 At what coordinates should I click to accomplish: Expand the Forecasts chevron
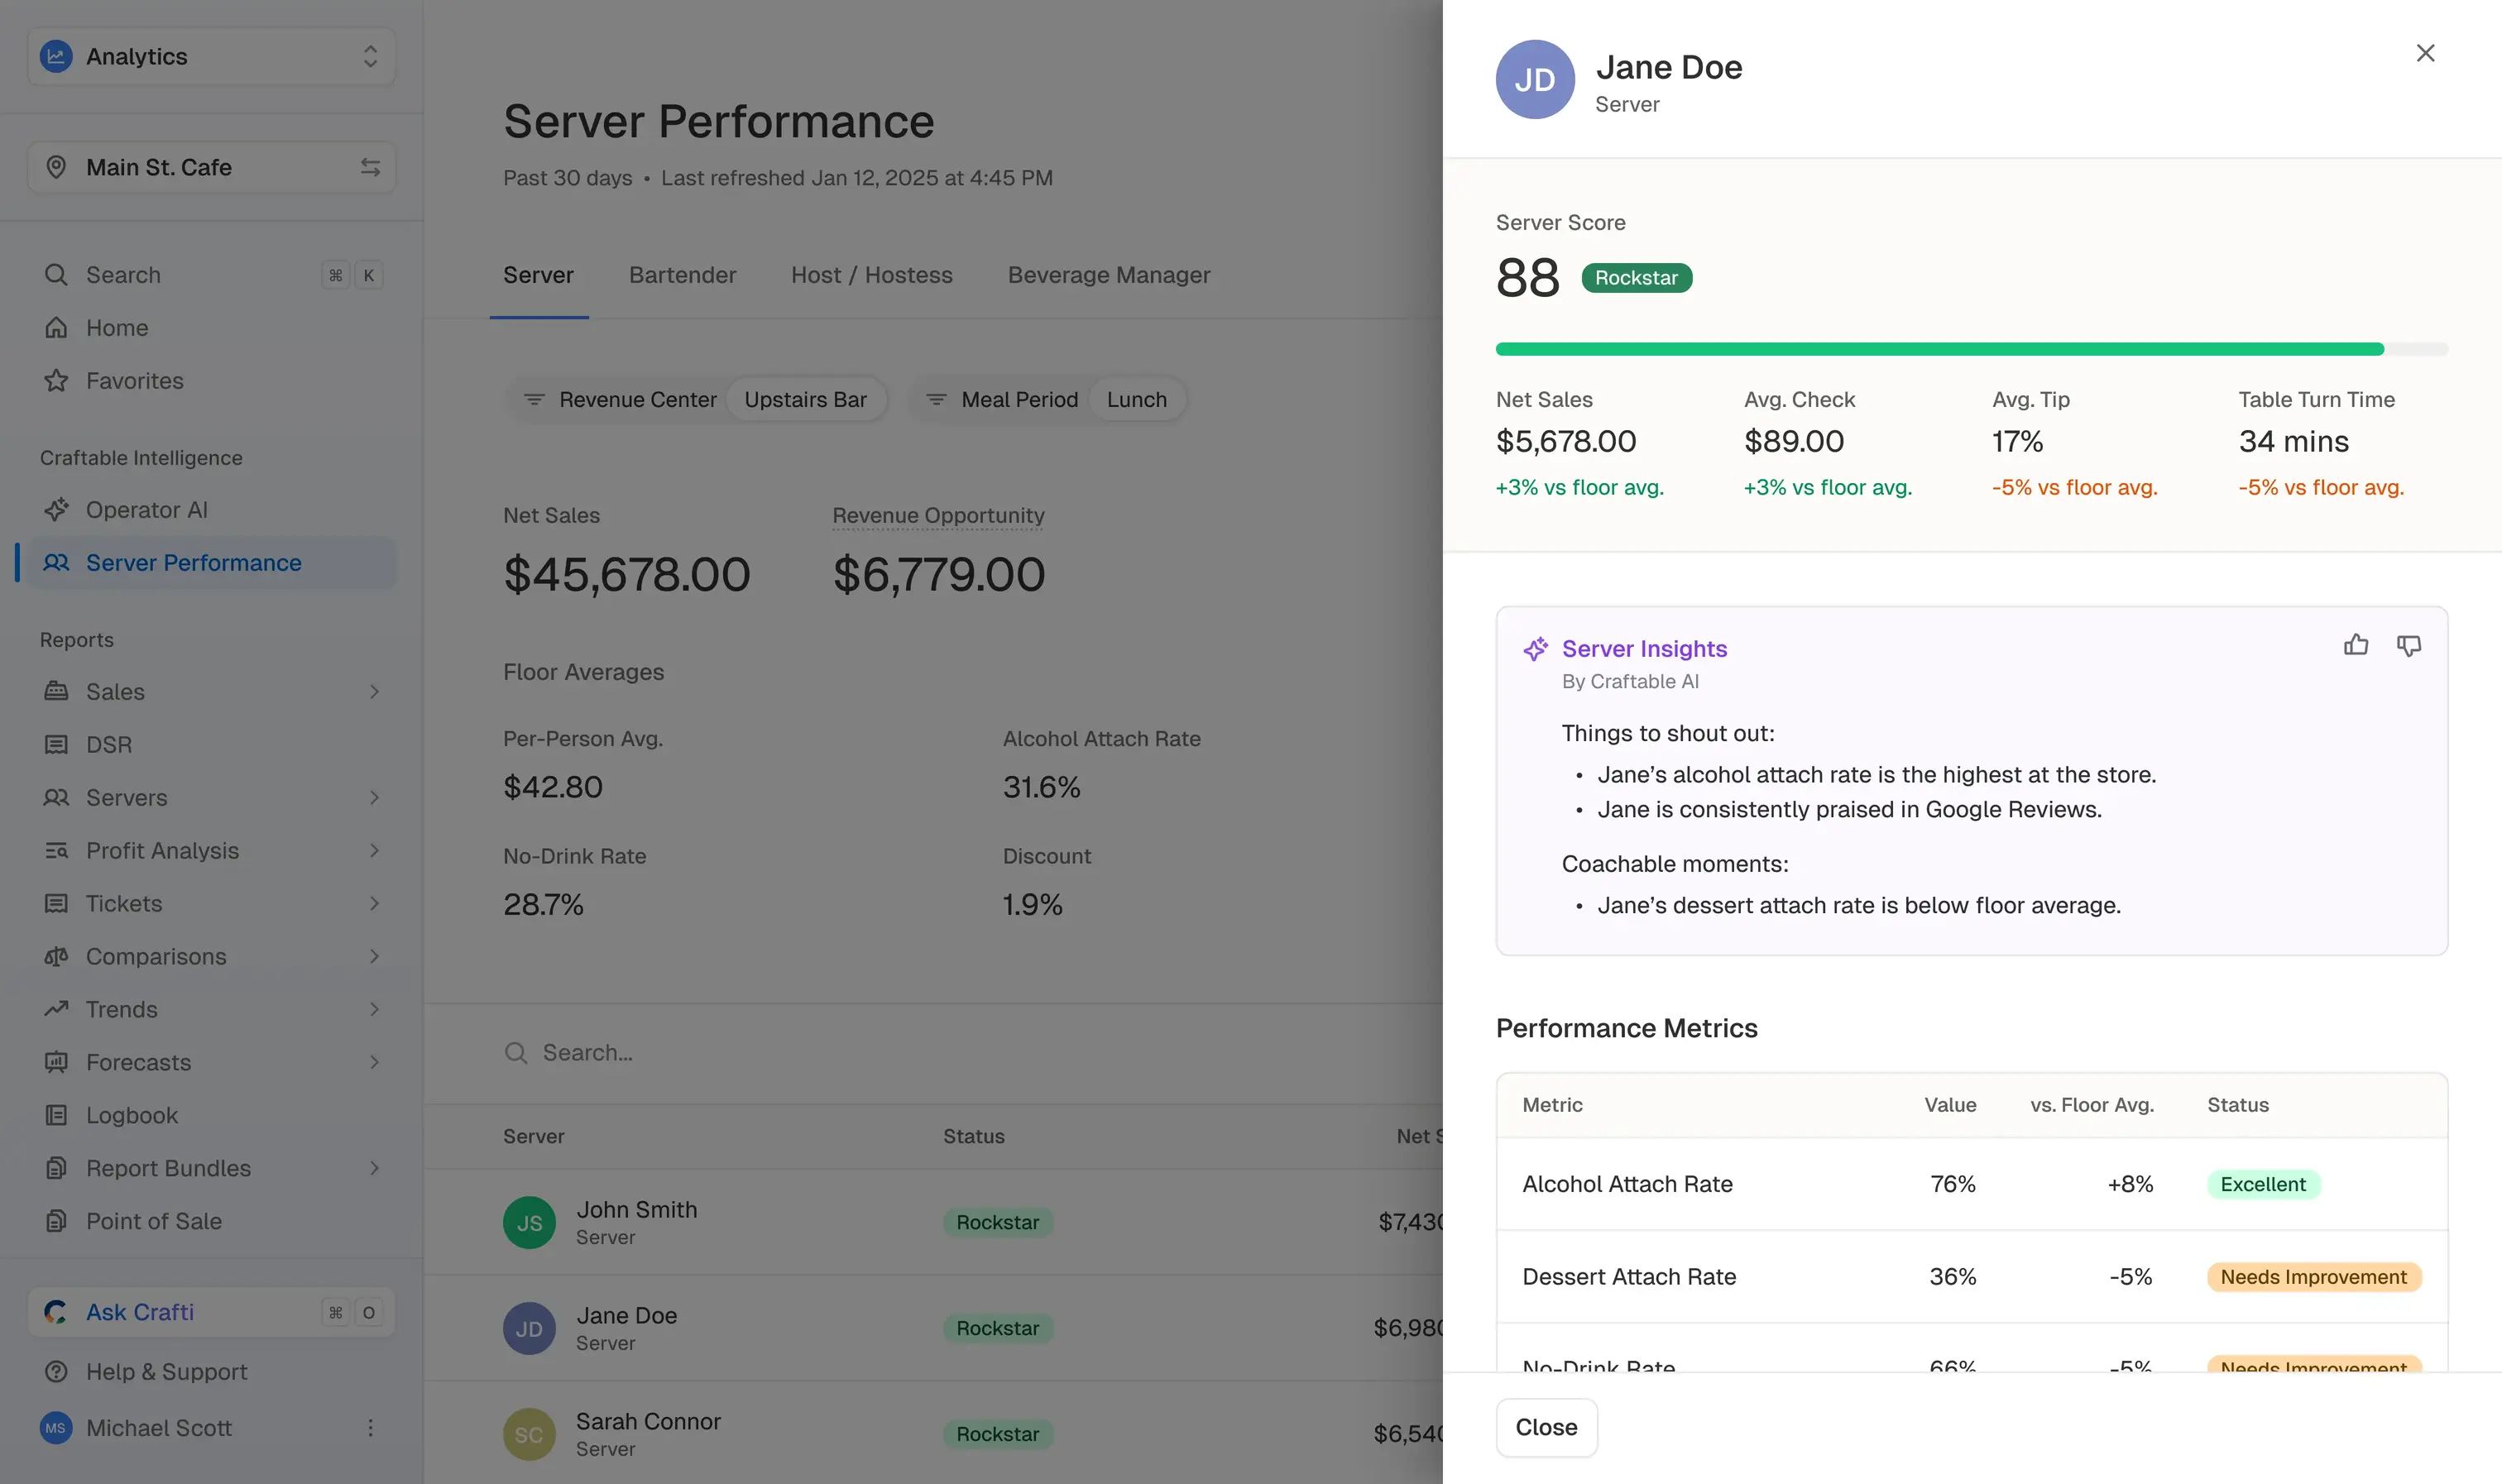click(374, 1062)
